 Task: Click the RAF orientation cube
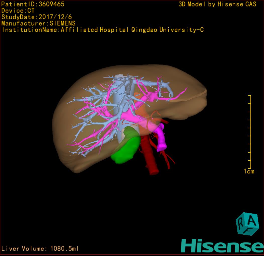(247, 224)
